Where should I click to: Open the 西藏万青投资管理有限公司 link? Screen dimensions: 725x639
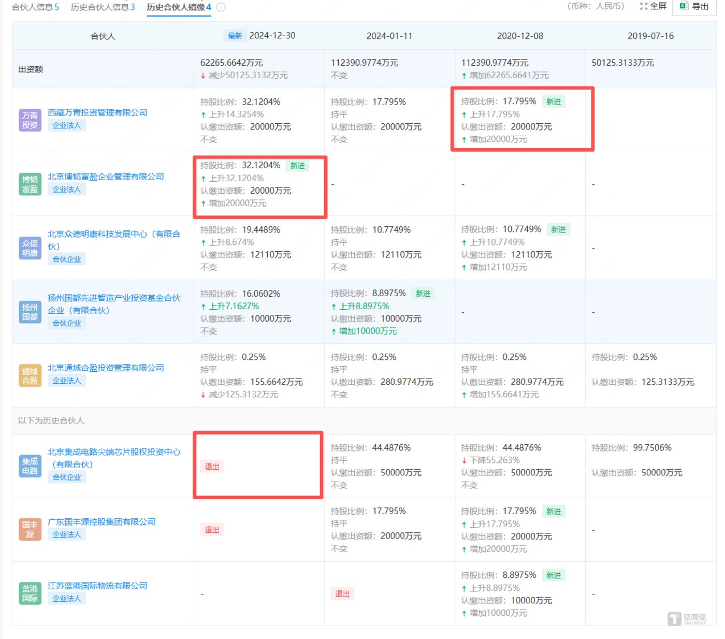pyautogui.click(x=96, y=112)
